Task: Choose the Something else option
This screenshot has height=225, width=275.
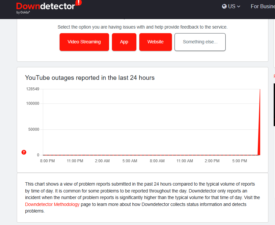Action: click(x=200, y=42)
